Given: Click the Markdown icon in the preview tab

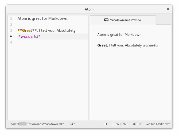Looking at the screenshot, I should (106, 20).
